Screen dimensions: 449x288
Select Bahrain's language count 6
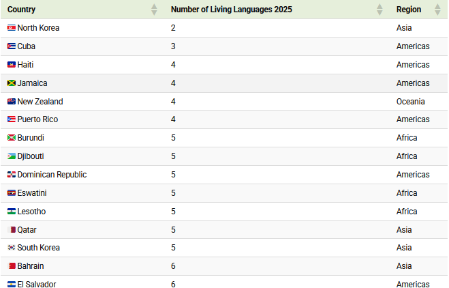(x=173, y=266)
